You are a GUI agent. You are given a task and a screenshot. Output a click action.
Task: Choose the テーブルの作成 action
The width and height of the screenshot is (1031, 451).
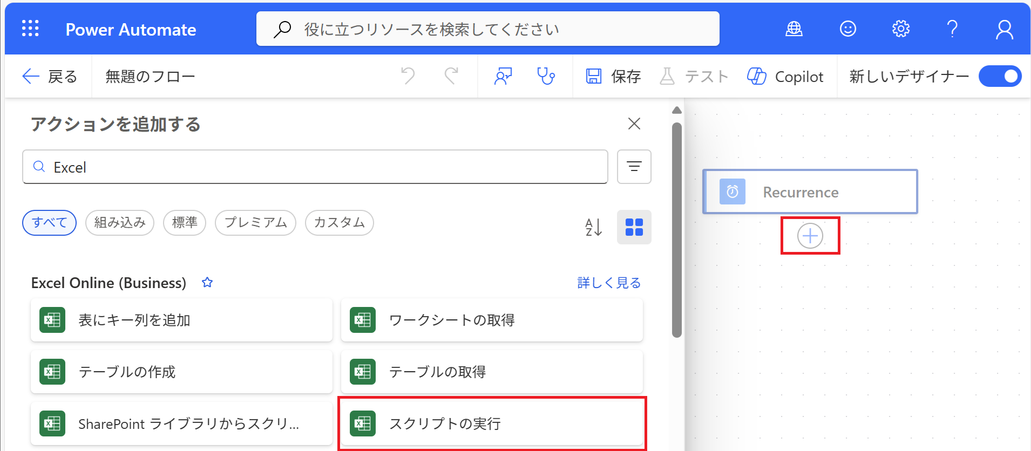[x=181, y=372]
